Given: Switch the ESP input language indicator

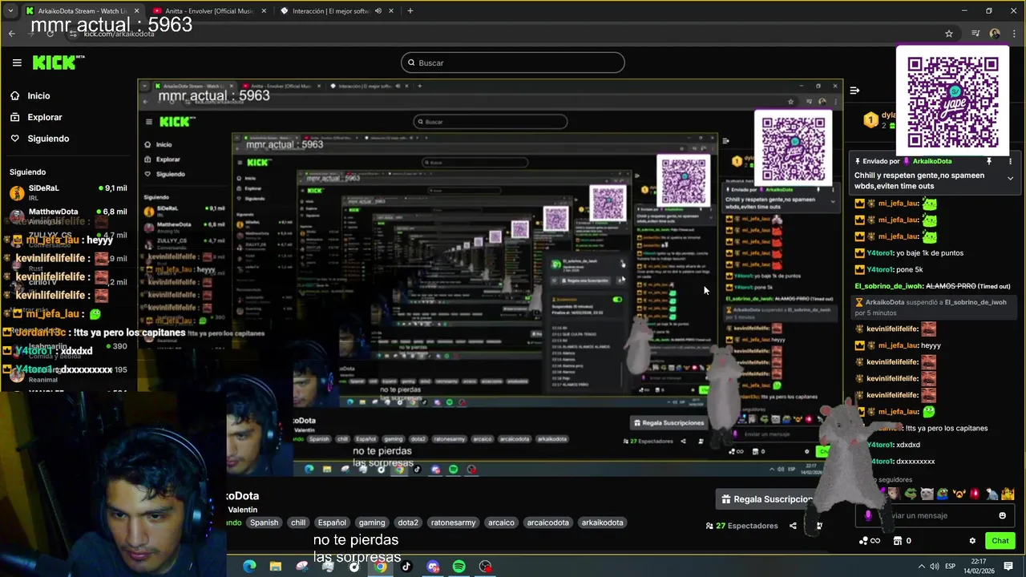Looking at the screenshot, I should (950, 567).
